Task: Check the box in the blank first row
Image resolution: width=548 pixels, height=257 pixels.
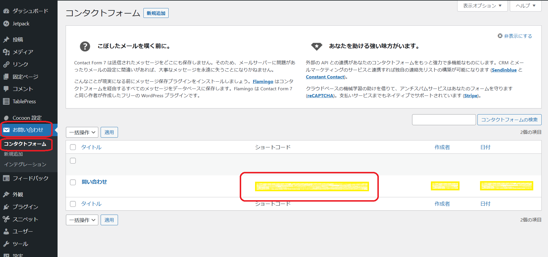Action: pos(73,161)
